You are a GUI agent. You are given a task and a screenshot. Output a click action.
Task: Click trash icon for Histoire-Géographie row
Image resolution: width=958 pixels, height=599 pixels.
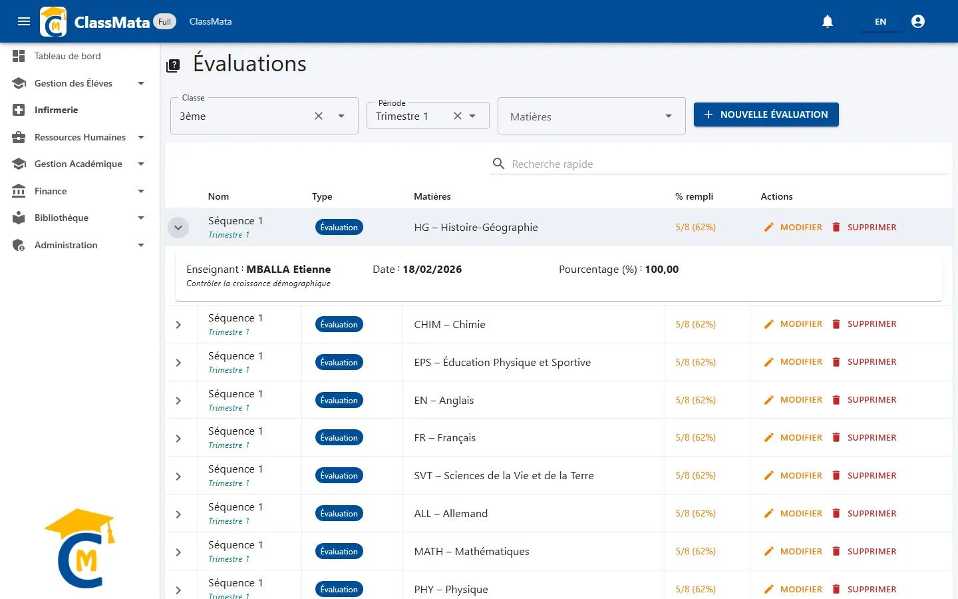coord(836,227)
